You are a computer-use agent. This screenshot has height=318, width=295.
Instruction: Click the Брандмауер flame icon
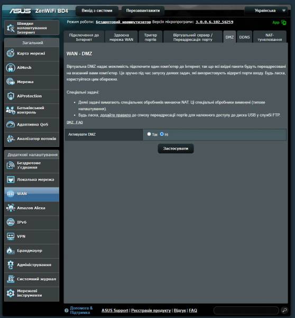[x=11, y=251]
